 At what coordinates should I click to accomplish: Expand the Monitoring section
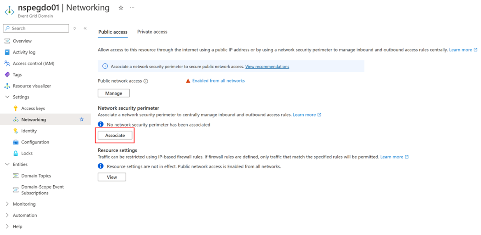[x=7, y=204]
